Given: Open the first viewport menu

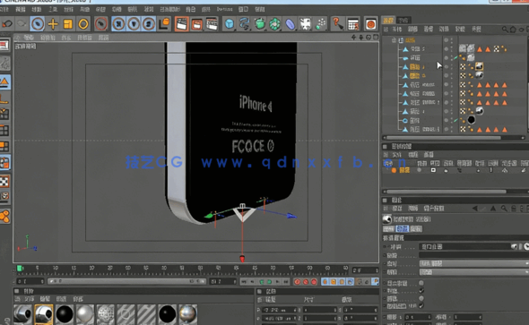Looking at the screenshot, I should click(29, 38).
